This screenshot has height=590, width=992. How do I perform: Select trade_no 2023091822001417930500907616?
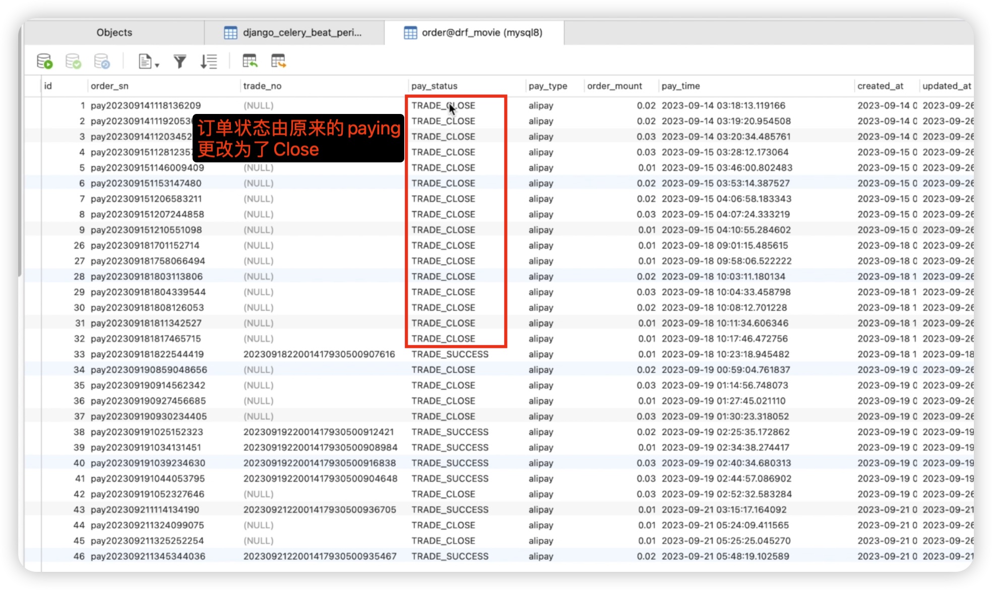[x=319, y=354]
